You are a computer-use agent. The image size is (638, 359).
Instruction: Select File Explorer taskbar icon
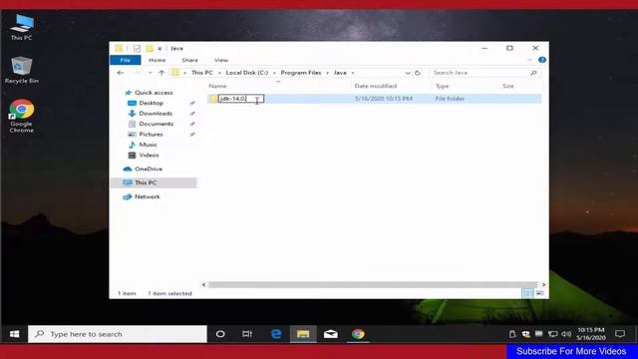(303, 334)
